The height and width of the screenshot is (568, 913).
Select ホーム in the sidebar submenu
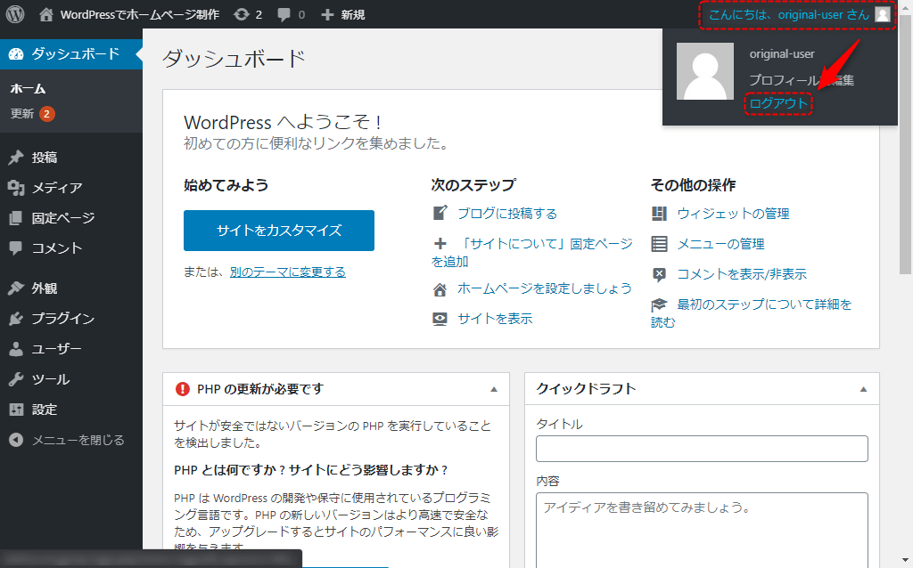click(x=28, y=88)
